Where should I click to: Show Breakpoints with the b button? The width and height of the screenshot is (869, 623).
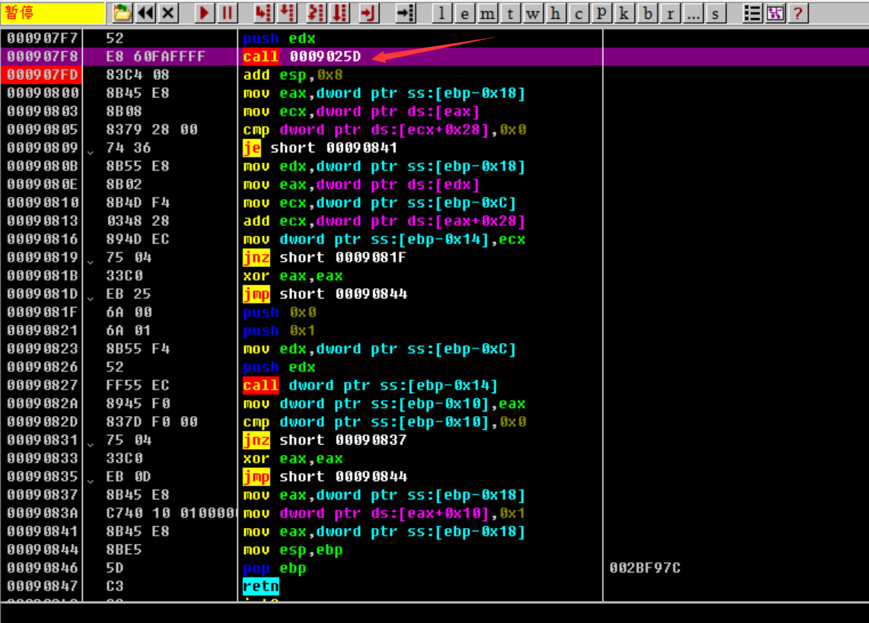pos(647,13)
